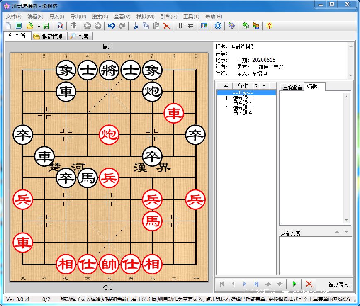Image resolution: width=360 pixels, height=306 pixels.
Task: Click the yellow question mark help icon
Action: point(269,26)
